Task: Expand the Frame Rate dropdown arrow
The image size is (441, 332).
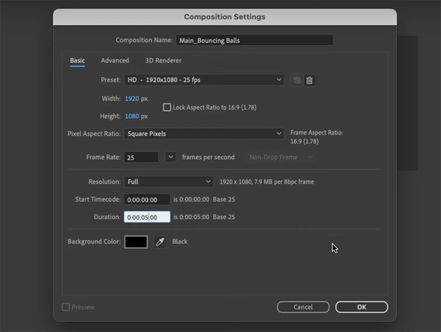Action: click(171, 156)
